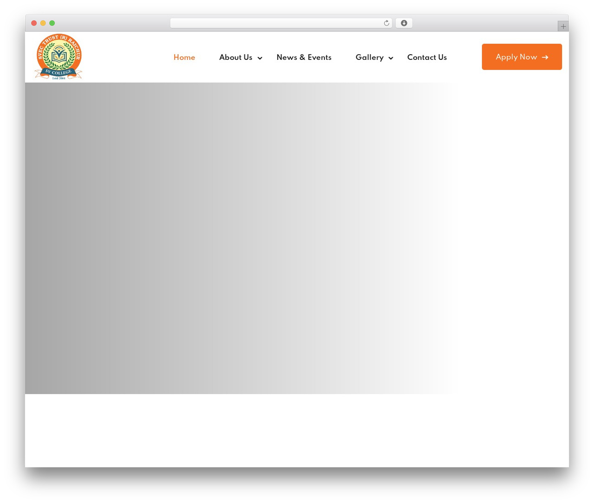Close the browser window with red button
The width and height of the screenshot is (594, 503).
34,23
